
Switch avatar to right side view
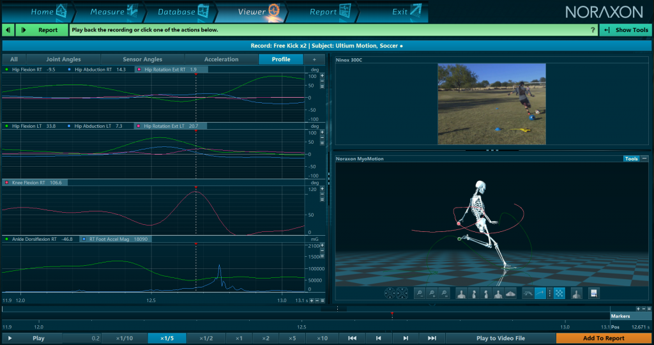pos(486,294)
